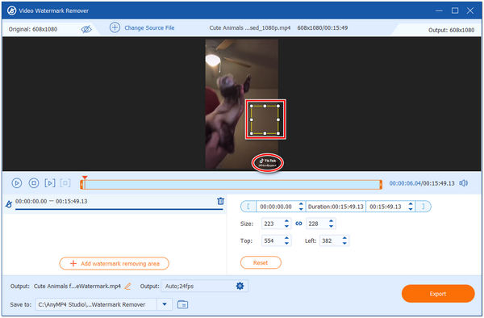
Task: Minimize the Video Watermark Remover window
Action: [439, 10]
